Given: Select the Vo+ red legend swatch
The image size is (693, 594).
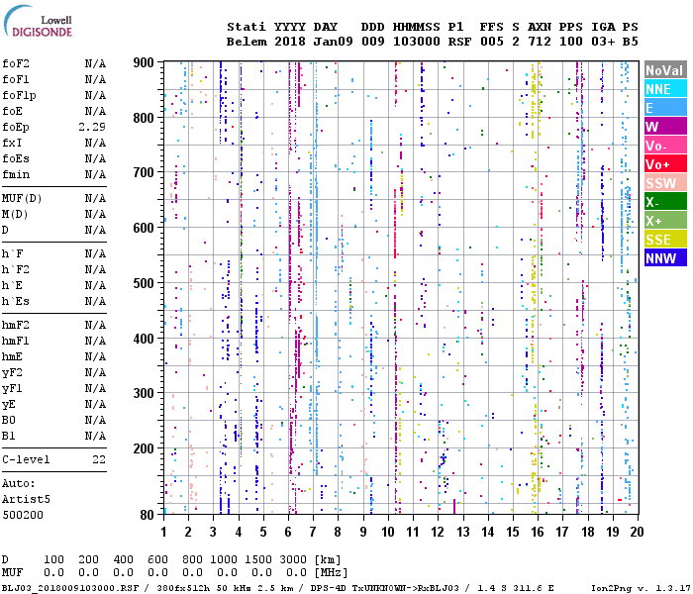Looking at the screenshot, I should tap(665, 164).
